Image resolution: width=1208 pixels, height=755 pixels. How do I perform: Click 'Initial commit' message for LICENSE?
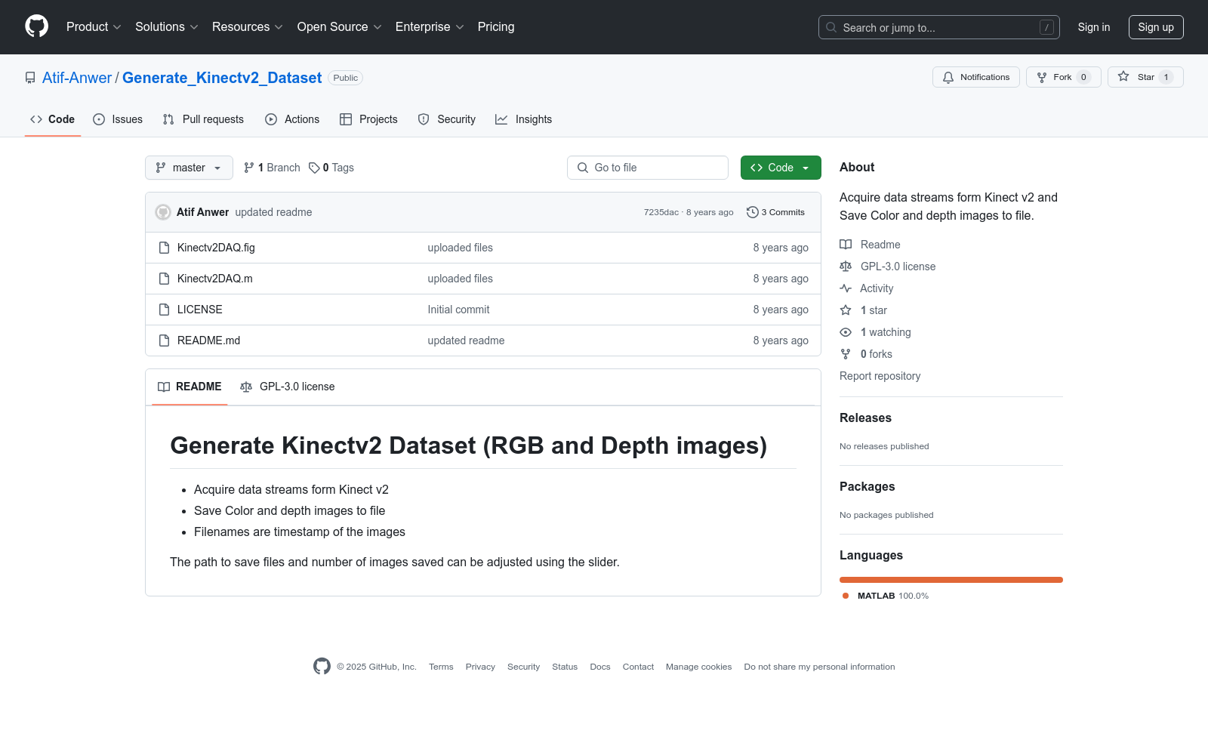coord(458,310)
